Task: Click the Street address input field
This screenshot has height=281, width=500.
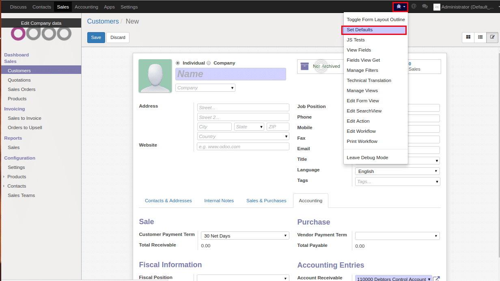Action: (243, 107)
